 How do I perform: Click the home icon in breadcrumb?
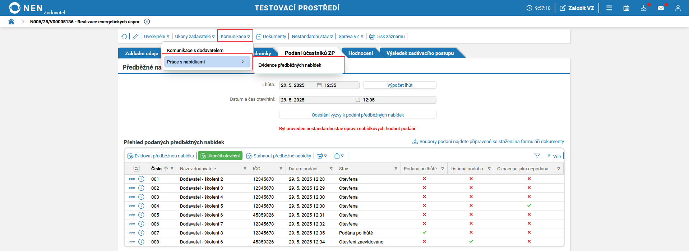[x=11, y=22]
